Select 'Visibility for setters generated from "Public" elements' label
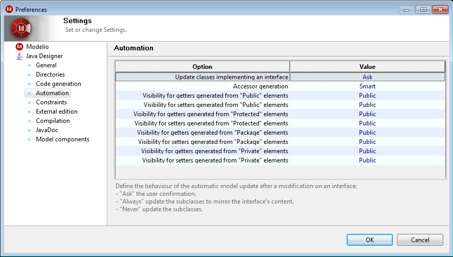The width and height of the screenshot is (453, 257). click(216, 105)
